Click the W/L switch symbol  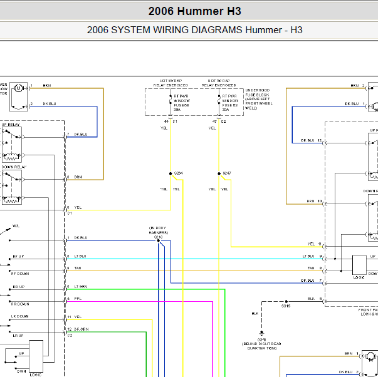tap(6, 232)
